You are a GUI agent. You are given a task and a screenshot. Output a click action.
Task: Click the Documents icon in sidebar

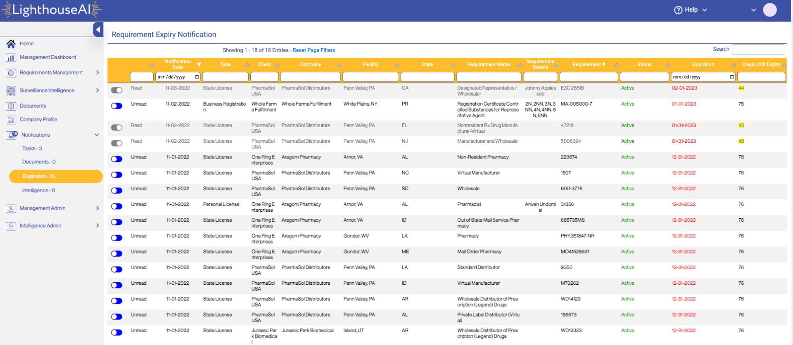pyautogui.click(x=11, y=106)
